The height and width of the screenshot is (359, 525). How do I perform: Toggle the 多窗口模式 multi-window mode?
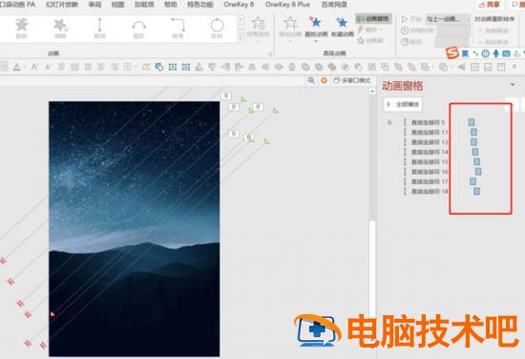352,80
